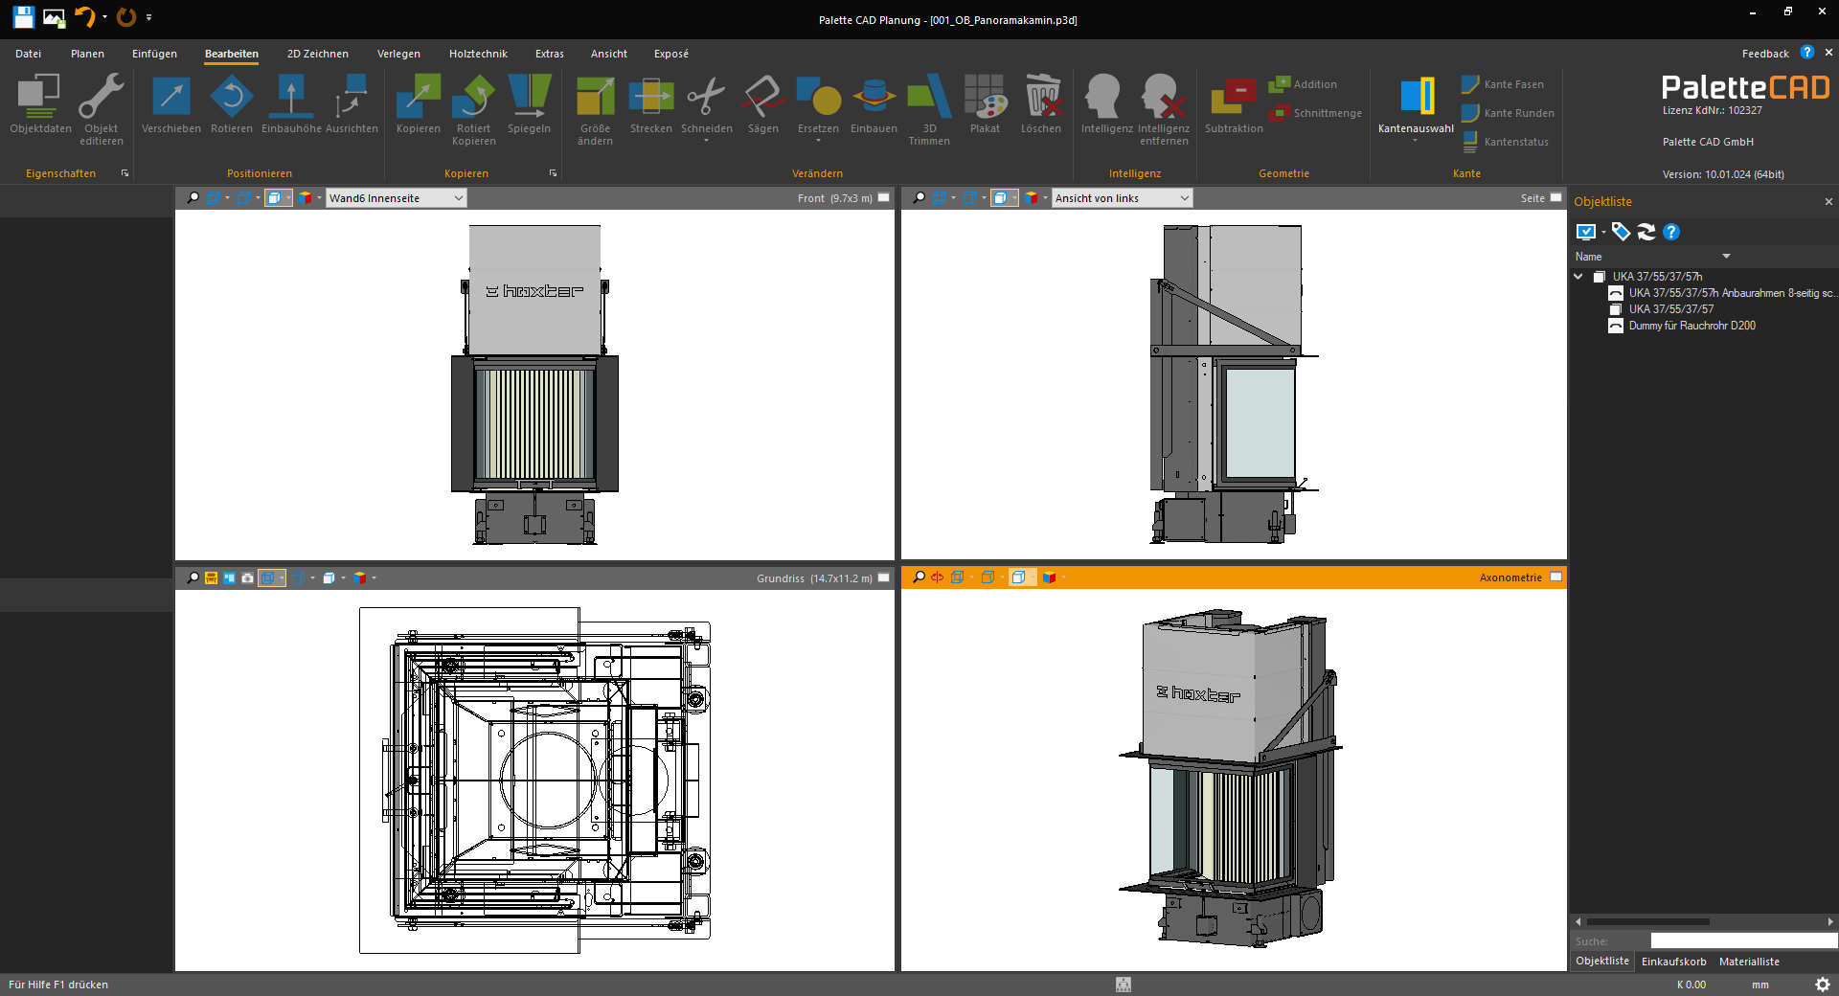Activate the Spiegeln mirror tool
Viewport: 1839px width, 996px height.
(529, 106)
